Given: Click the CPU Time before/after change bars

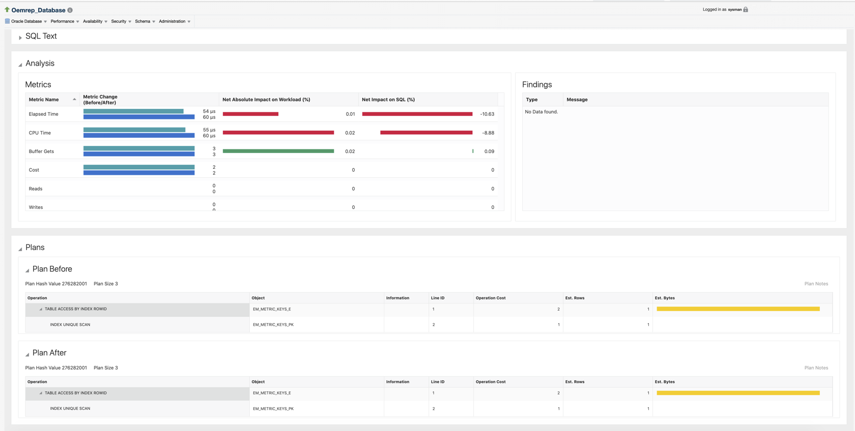Looking at the screenshot, I should [139, 133].
